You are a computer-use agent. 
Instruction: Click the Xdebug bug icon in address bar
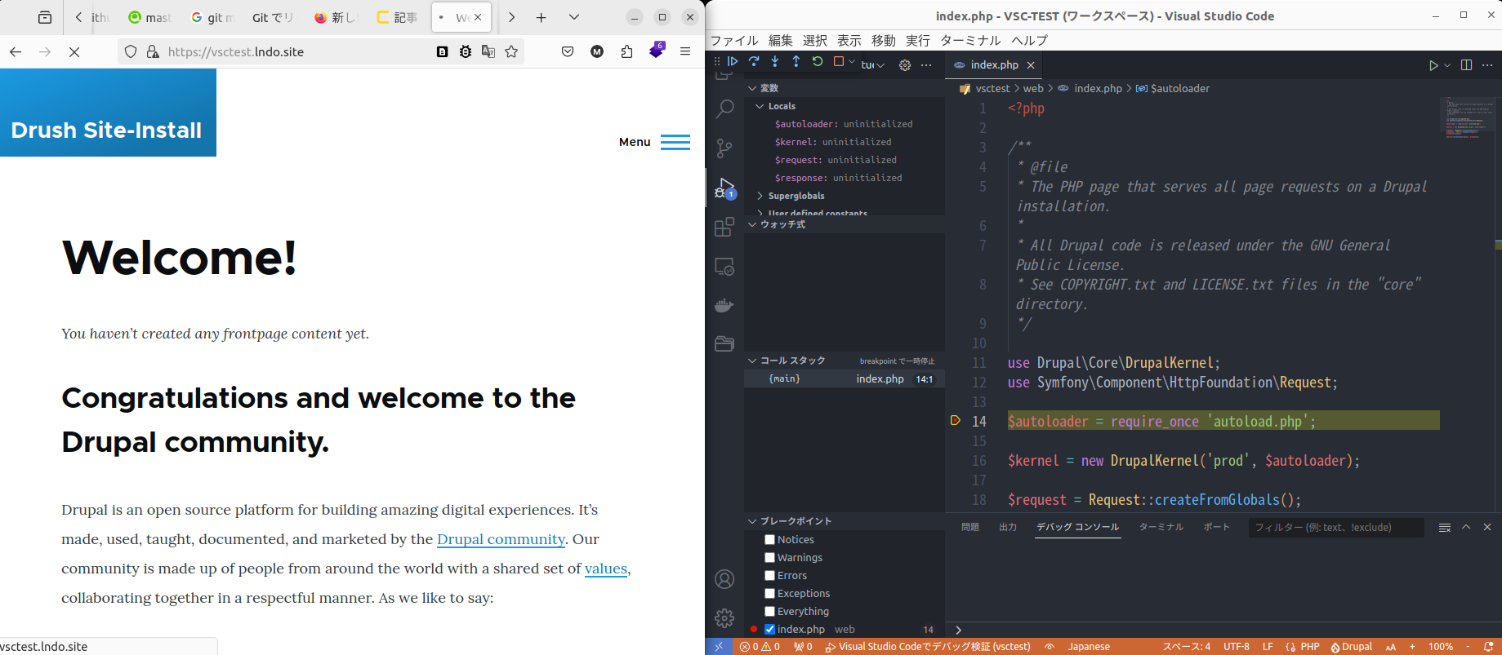tap(466, 51)
